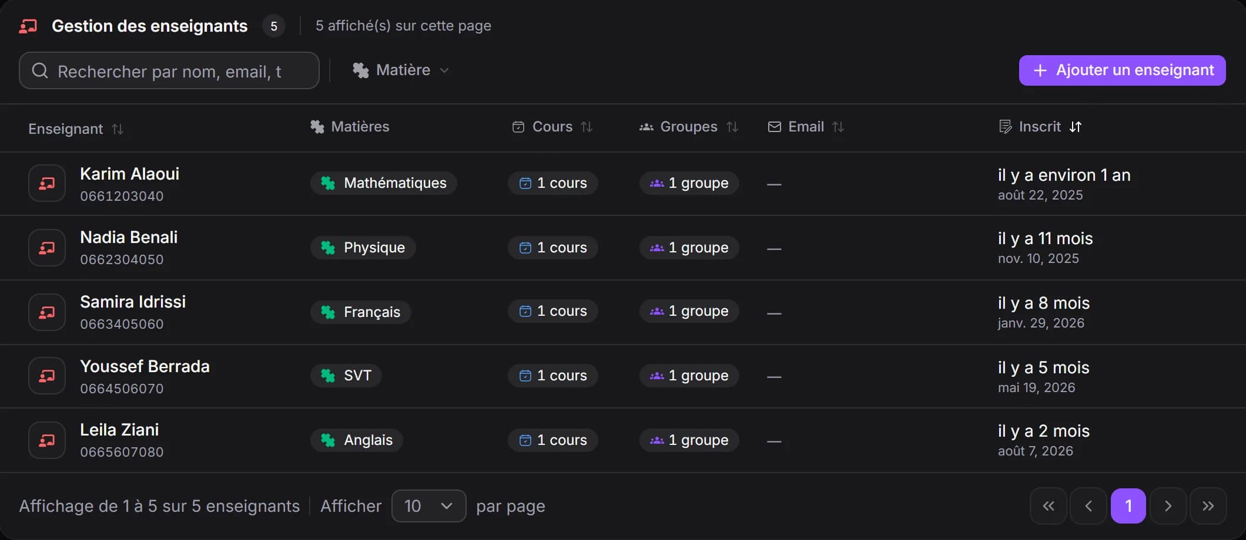Click the Français subject tag
Image resolution: width=1246 pixels, height=540 pixels.
[x=360, y=312]
